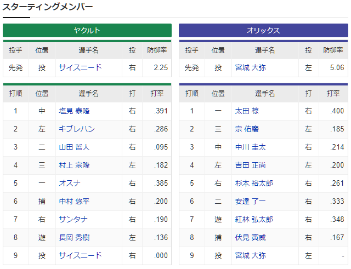The width and height of the screenshot is (351, 269).
Task: Select 安達 了一 batting average .333
Action: (337, 201)
